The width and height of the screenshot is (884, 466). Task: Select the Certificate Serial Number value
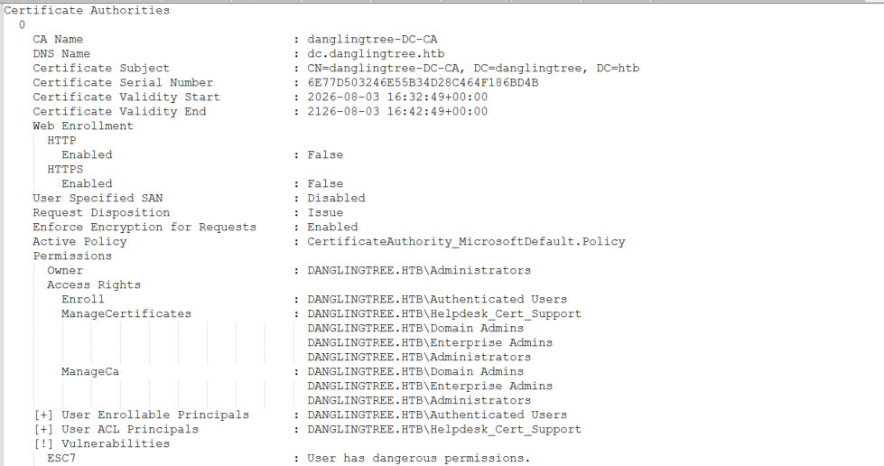[x=423, y=82]
